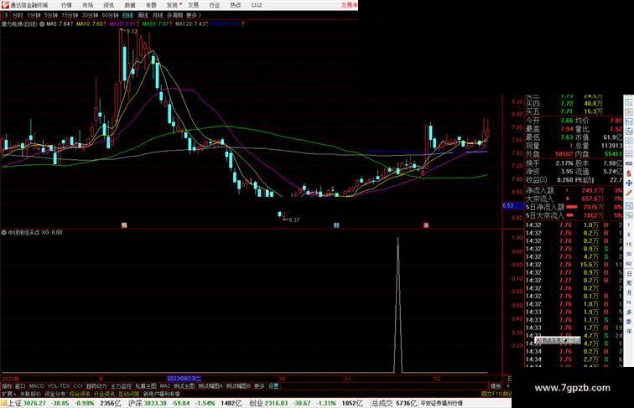Select the 月 period in right toolbar
634x408 pixels.
click(x=629, y=293)
